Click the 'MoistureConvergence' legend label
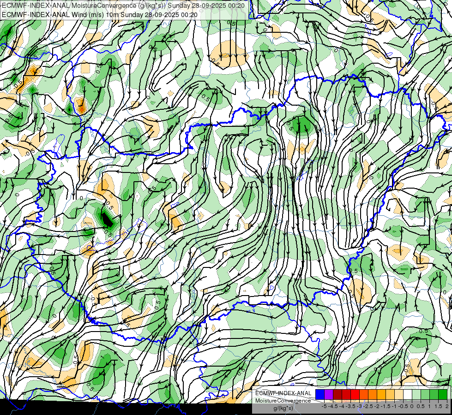This screenshot has width=452, height=415. pyautogui.click(x=283, y=401)
